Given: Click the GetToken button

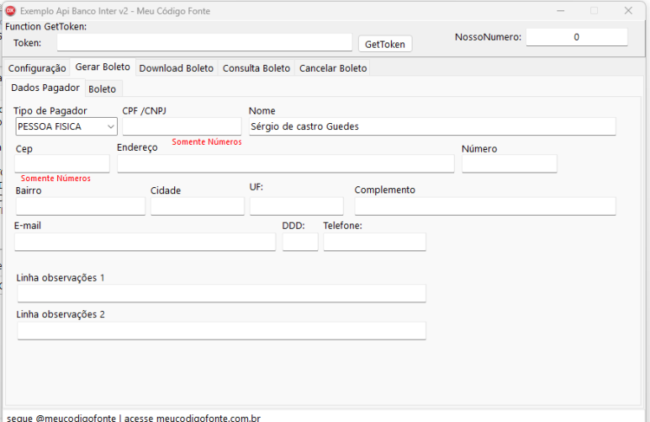Looking at the screenshot, I should pyautogui.click(x=385, y=44).
